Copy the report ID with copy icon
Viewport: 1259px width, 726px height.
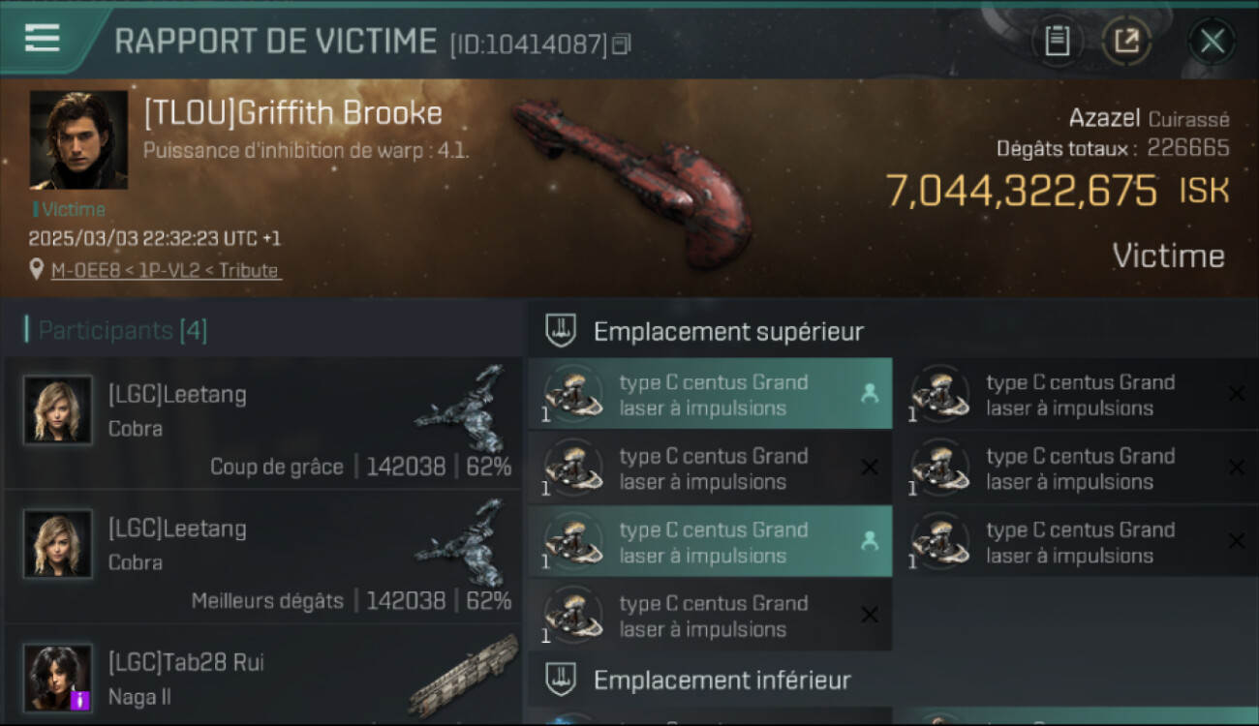coord(621,44)
